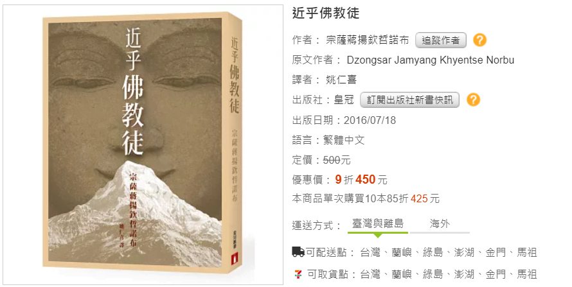Subscribe via 訂閱出版社新書快訊 button
This screenshot has width=572, height=287.
point(409,100)
